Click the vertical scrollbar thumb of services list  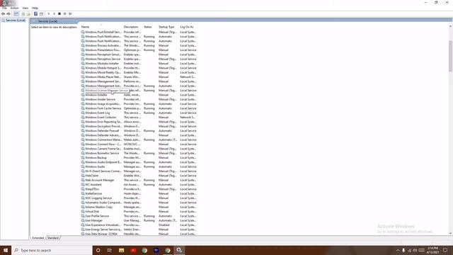450,56
